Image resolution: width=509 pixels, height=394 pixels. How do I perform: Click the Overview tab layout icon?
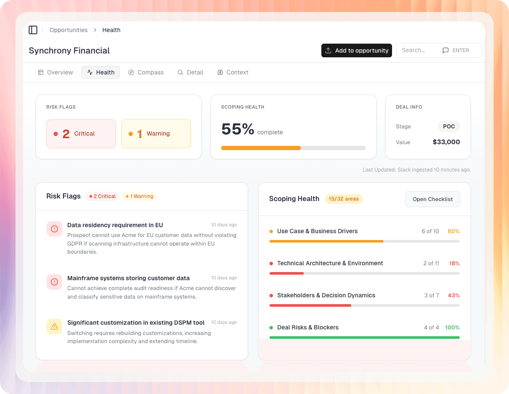click(41, 72)
